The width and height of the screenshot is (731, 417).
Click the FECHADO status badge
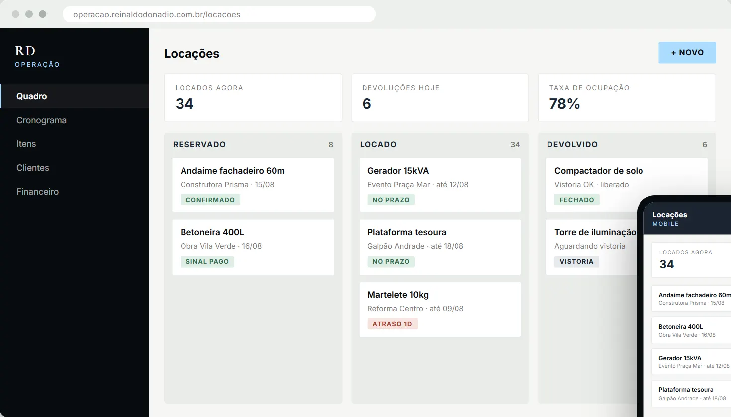(x=577, y=200)
